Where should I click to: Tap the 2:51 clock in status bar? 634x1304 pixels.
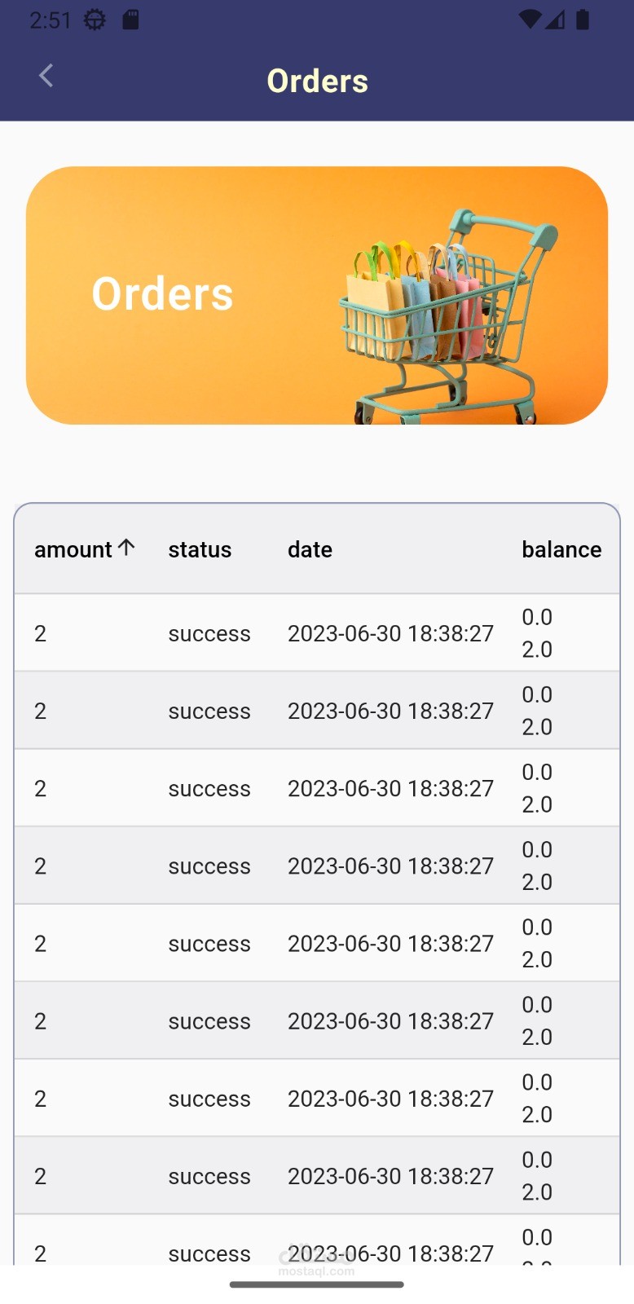51,20
